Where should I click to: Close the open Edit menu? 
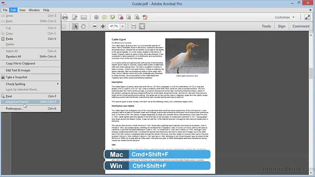[13, 10]
